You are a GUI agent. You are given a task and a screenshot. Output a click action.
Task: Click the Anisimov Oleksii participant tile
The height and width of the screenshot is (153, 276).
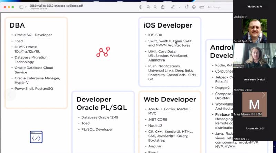(255, 79)
